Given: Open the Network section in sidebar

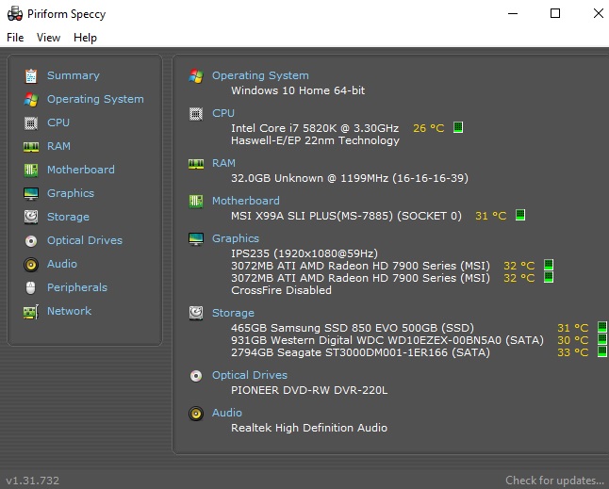Looking at the screenshot, I should coord(69,311).
